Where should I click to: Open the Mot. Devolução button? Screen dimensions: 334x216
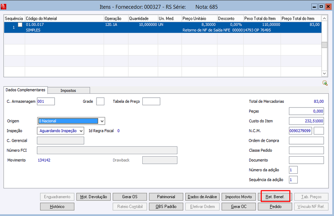point(94,197)
